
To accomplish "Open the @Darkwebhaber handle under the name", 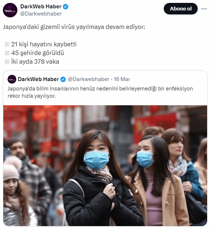I will (x=41, y=14).
